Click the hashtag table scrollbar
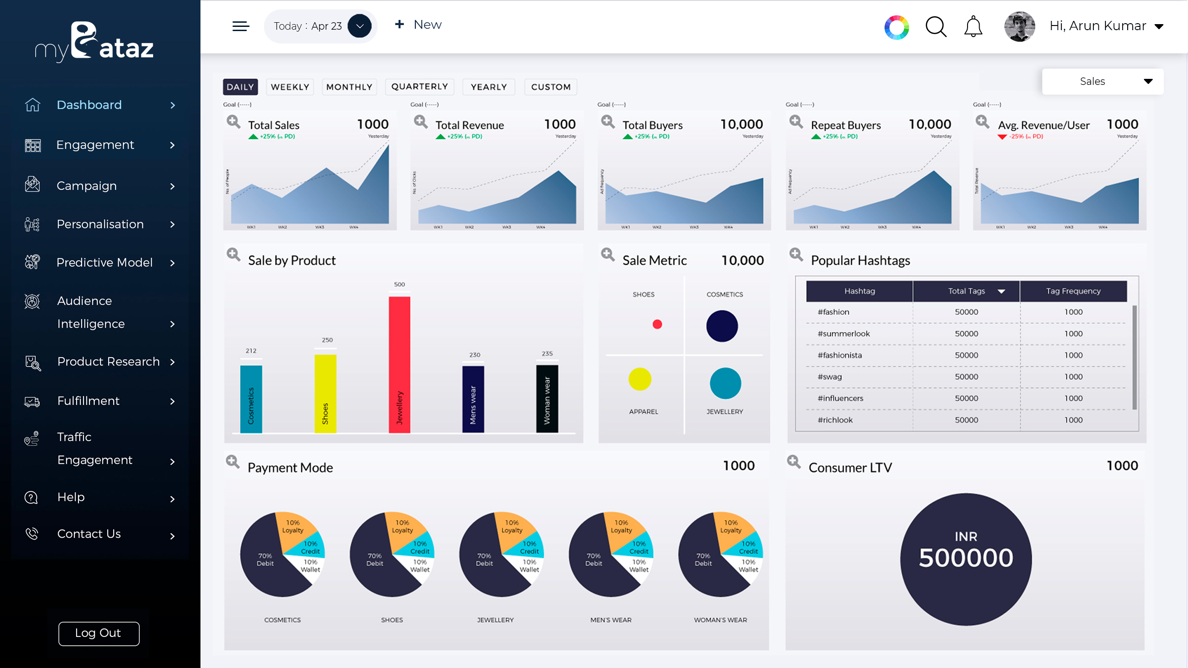Screen dimensions: 1188x668 (1134, 357)
